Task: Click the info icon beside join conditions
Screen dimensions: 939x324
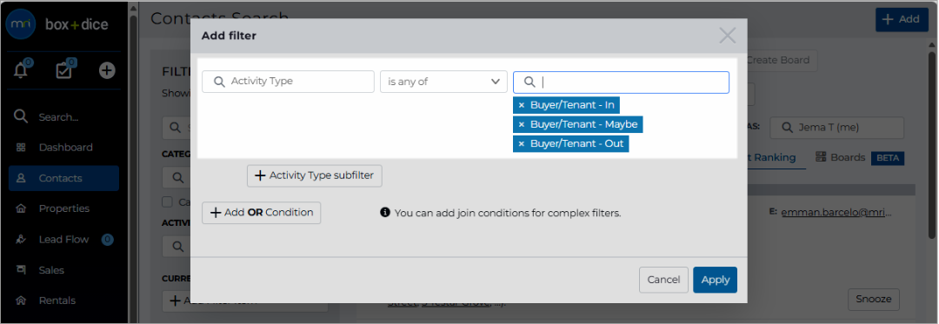Action: 386,212
